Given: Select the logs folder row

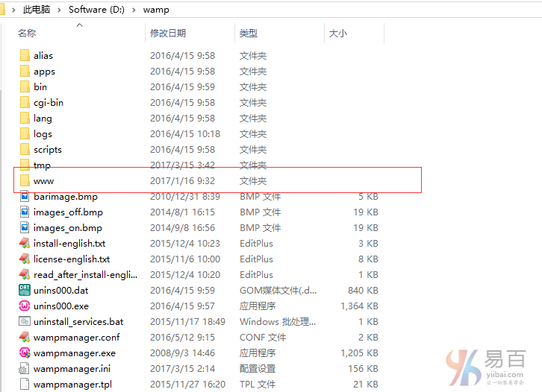Looking at the screenshot, I should [43, 134].
